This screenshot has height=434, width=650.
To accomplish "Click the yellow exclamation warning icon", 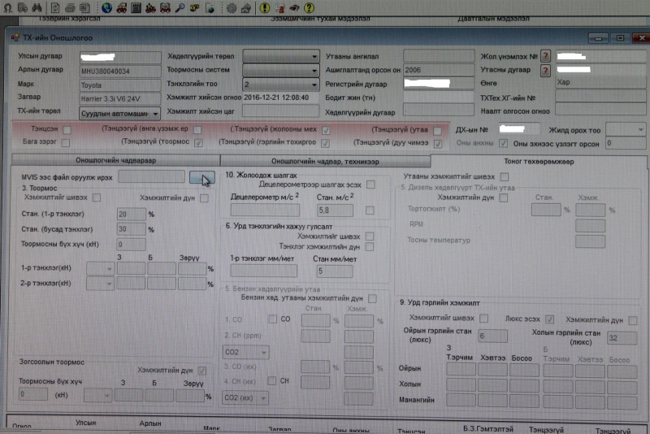I will pyautogui.click(x=266, y=7).
